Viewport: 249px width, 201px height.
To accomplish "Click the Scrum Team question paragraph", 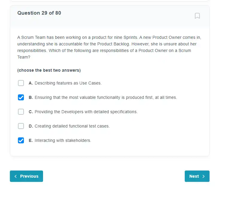I will (x=109, y=47).
